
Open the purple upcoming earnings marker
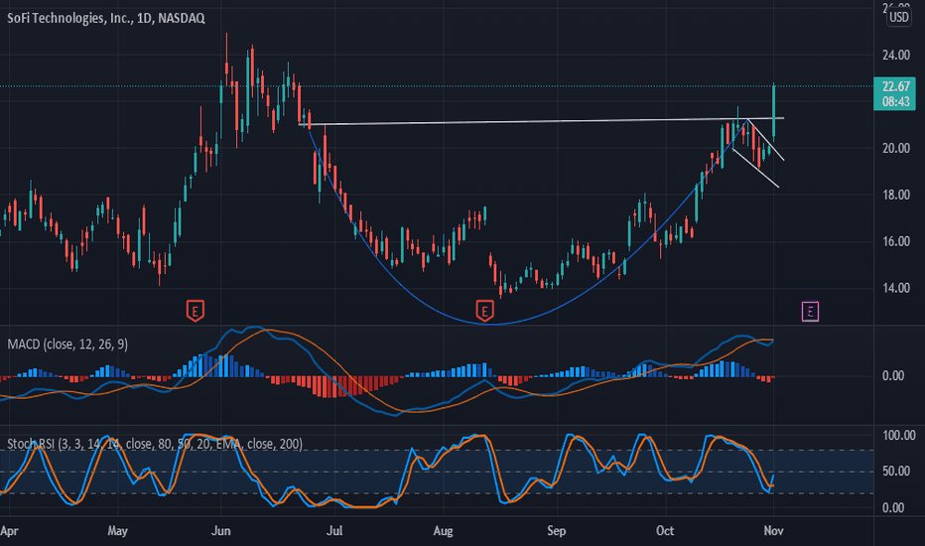[810, 311]
